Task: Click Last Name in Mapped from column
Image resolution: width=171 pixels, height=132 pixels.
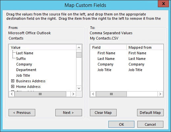Action: tap(137, 59)
